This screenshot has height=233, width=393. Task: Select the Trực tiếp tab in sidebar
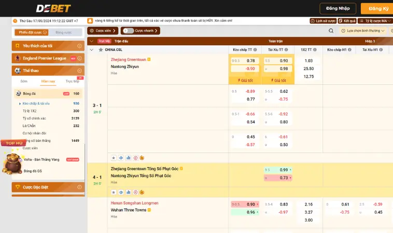(x=72, y=81)
